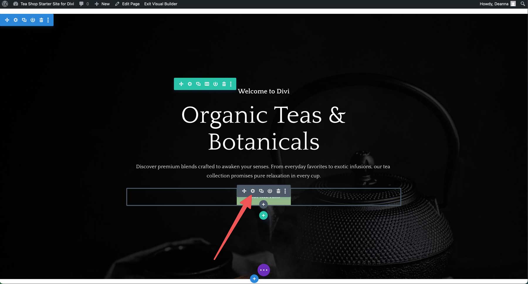This screenshot has width=528, height=284.
Task: Select Edit Page in the admin bar
Action: pyautogui.click(x=130, y=4)
